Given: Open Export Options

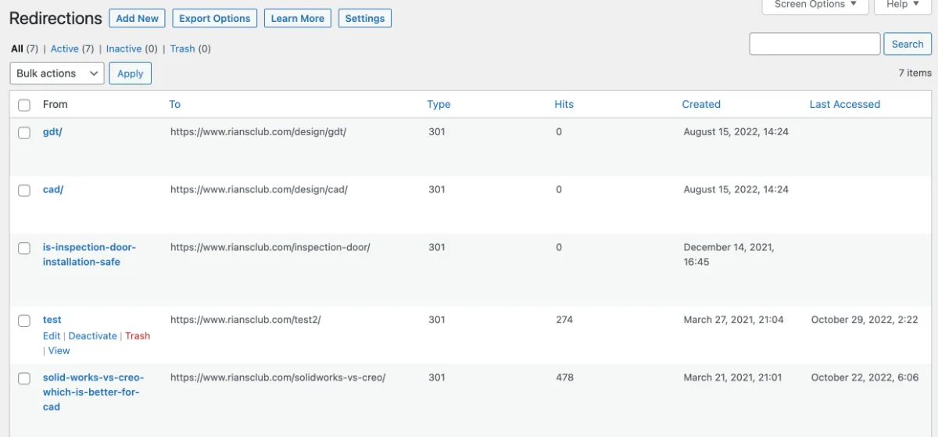Looking at the screenshot, I should point(215,19).
